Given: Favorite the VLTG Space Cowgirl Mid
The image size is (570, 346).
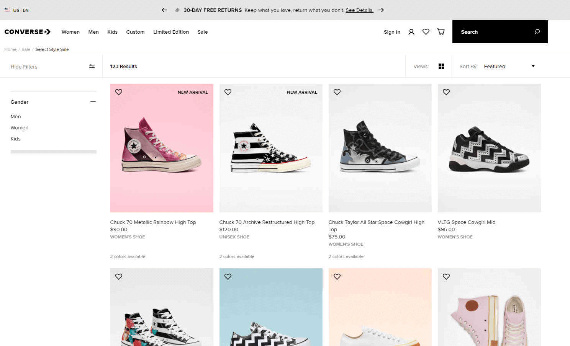Looking at the screenshot, I should 446,92.
